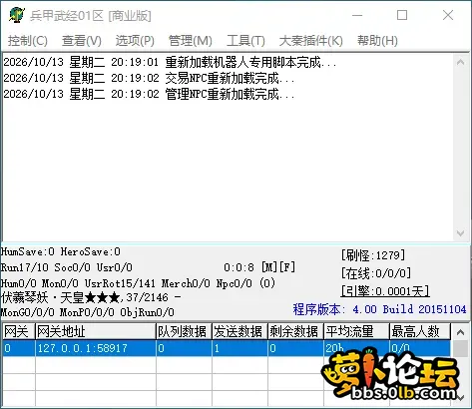The width and height of the screenshot is (472, 409).
Task: Open the 管理(M) menu
Action: tap(191, 41)
